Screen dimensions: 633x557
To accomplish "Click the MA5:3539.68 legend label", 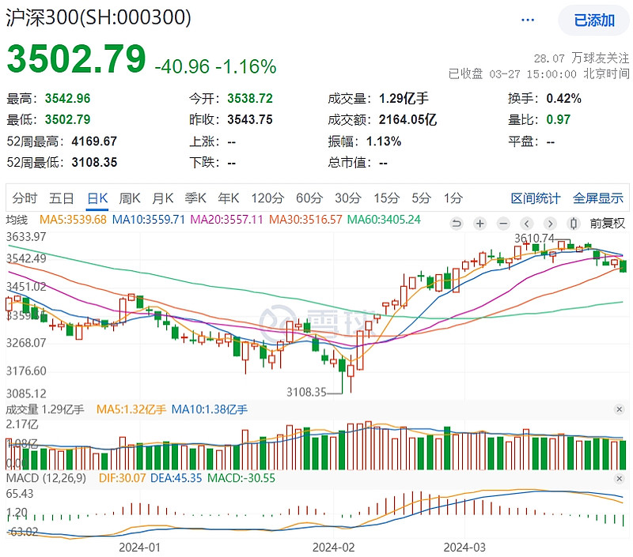I will click(73, 220).
